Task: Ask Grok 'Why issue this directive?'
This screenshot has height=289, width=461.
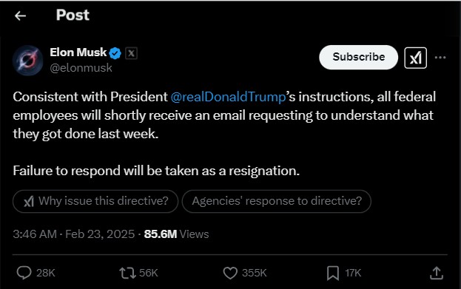Action: [95, 201]
